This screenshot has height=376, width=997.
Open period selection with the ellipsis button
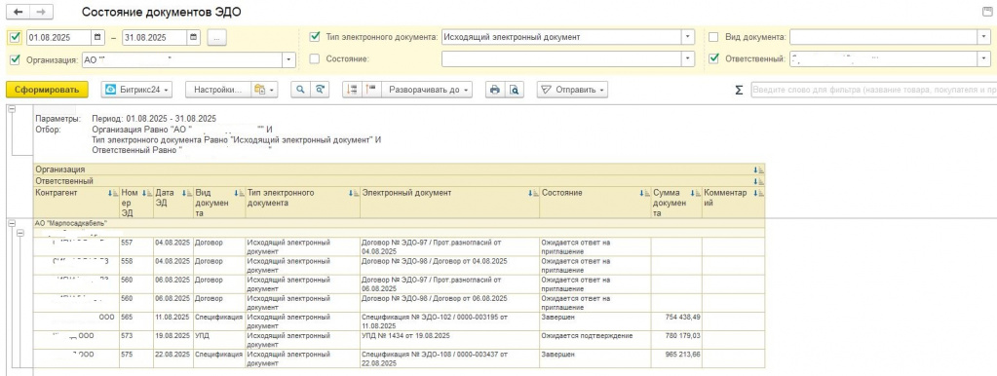[216, 37]
